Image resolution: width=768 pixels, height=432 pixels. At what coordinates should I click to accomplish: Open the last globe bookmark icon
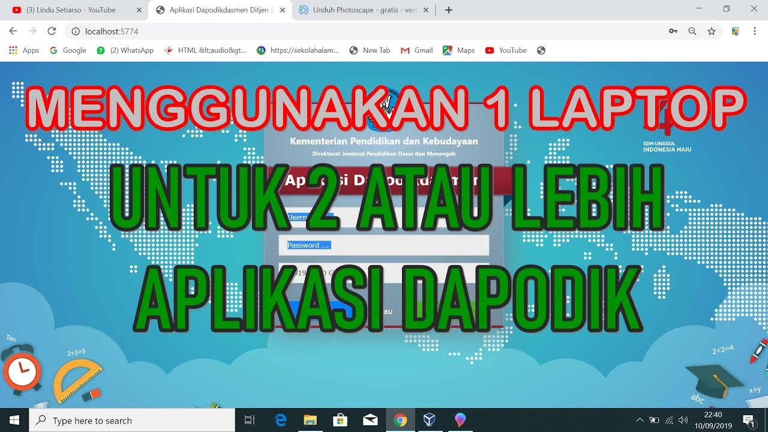point(541,50)
